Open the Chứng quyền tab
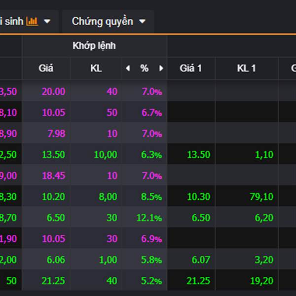 [102, 21]
